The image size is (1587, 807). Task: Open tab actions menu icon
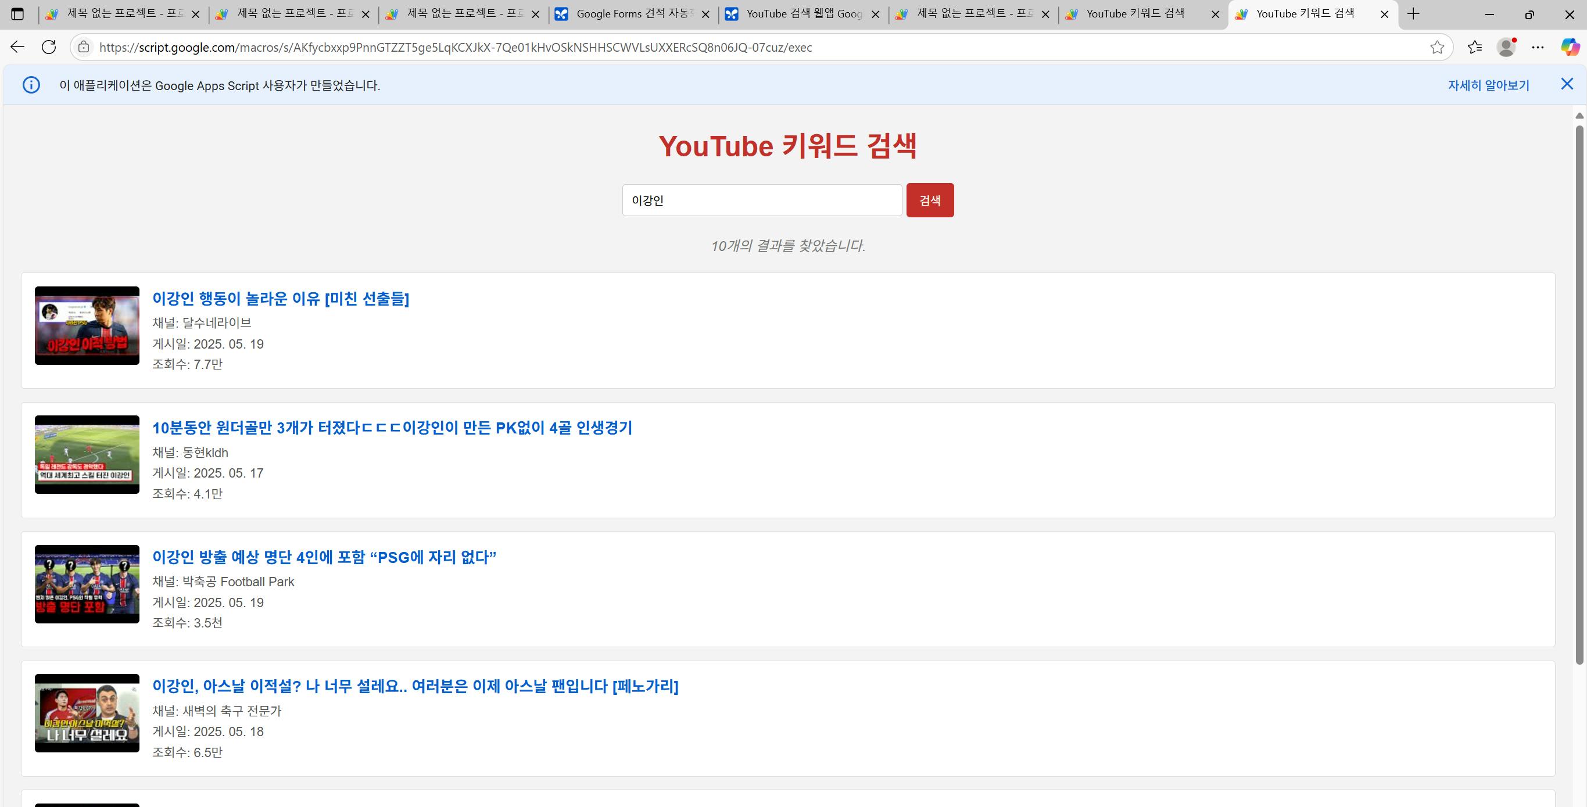(x=17, y=13)
